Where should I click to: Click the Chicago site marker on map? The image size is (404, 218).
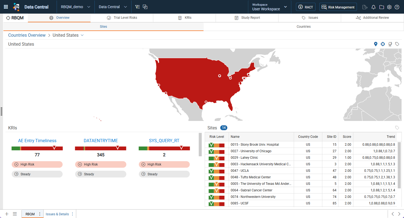[x=220, y=76]
